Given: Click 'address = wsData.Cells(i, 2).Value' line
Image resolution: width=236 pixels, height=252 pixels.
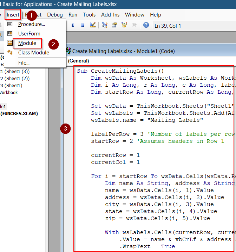Looking at the screenshot, I should click(165, 198).
